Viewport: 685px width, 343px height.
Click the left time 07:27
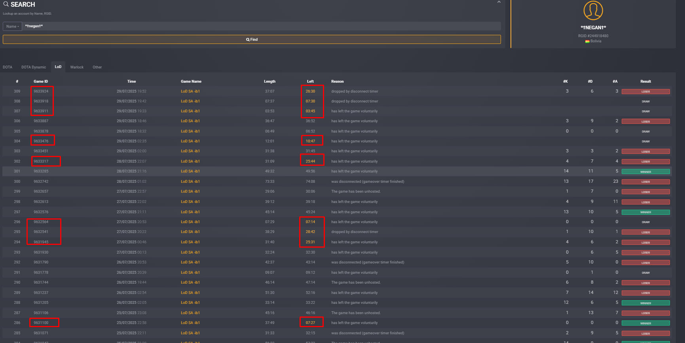[310, 323]
